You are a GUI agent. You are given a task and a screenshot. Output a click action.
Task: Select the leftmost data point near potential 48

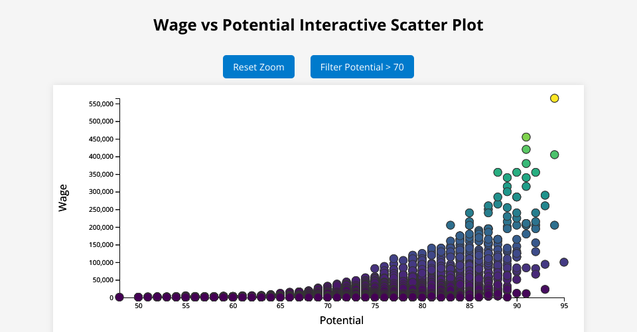[x=119, y=297]
